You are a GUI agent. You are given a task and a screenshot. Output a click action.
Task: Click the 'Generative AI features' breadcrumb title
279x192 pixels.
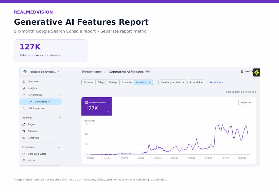(126, 72)
